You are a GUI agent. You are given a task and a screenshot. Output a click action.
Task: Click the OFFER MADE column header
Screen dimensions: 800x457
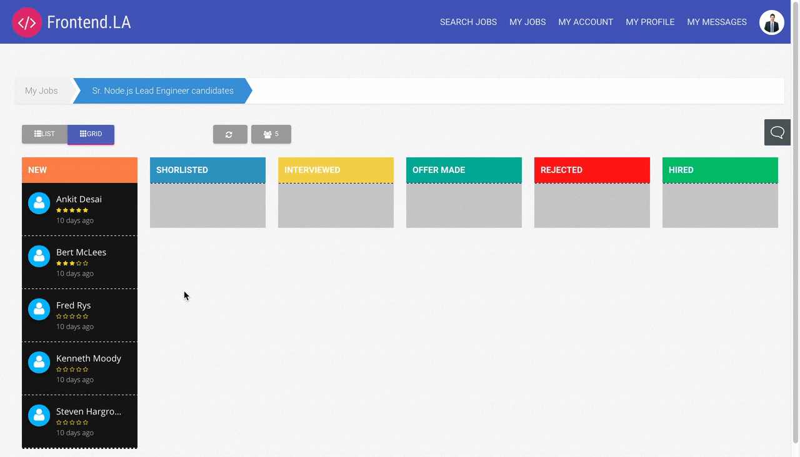[x=464, y=170]
